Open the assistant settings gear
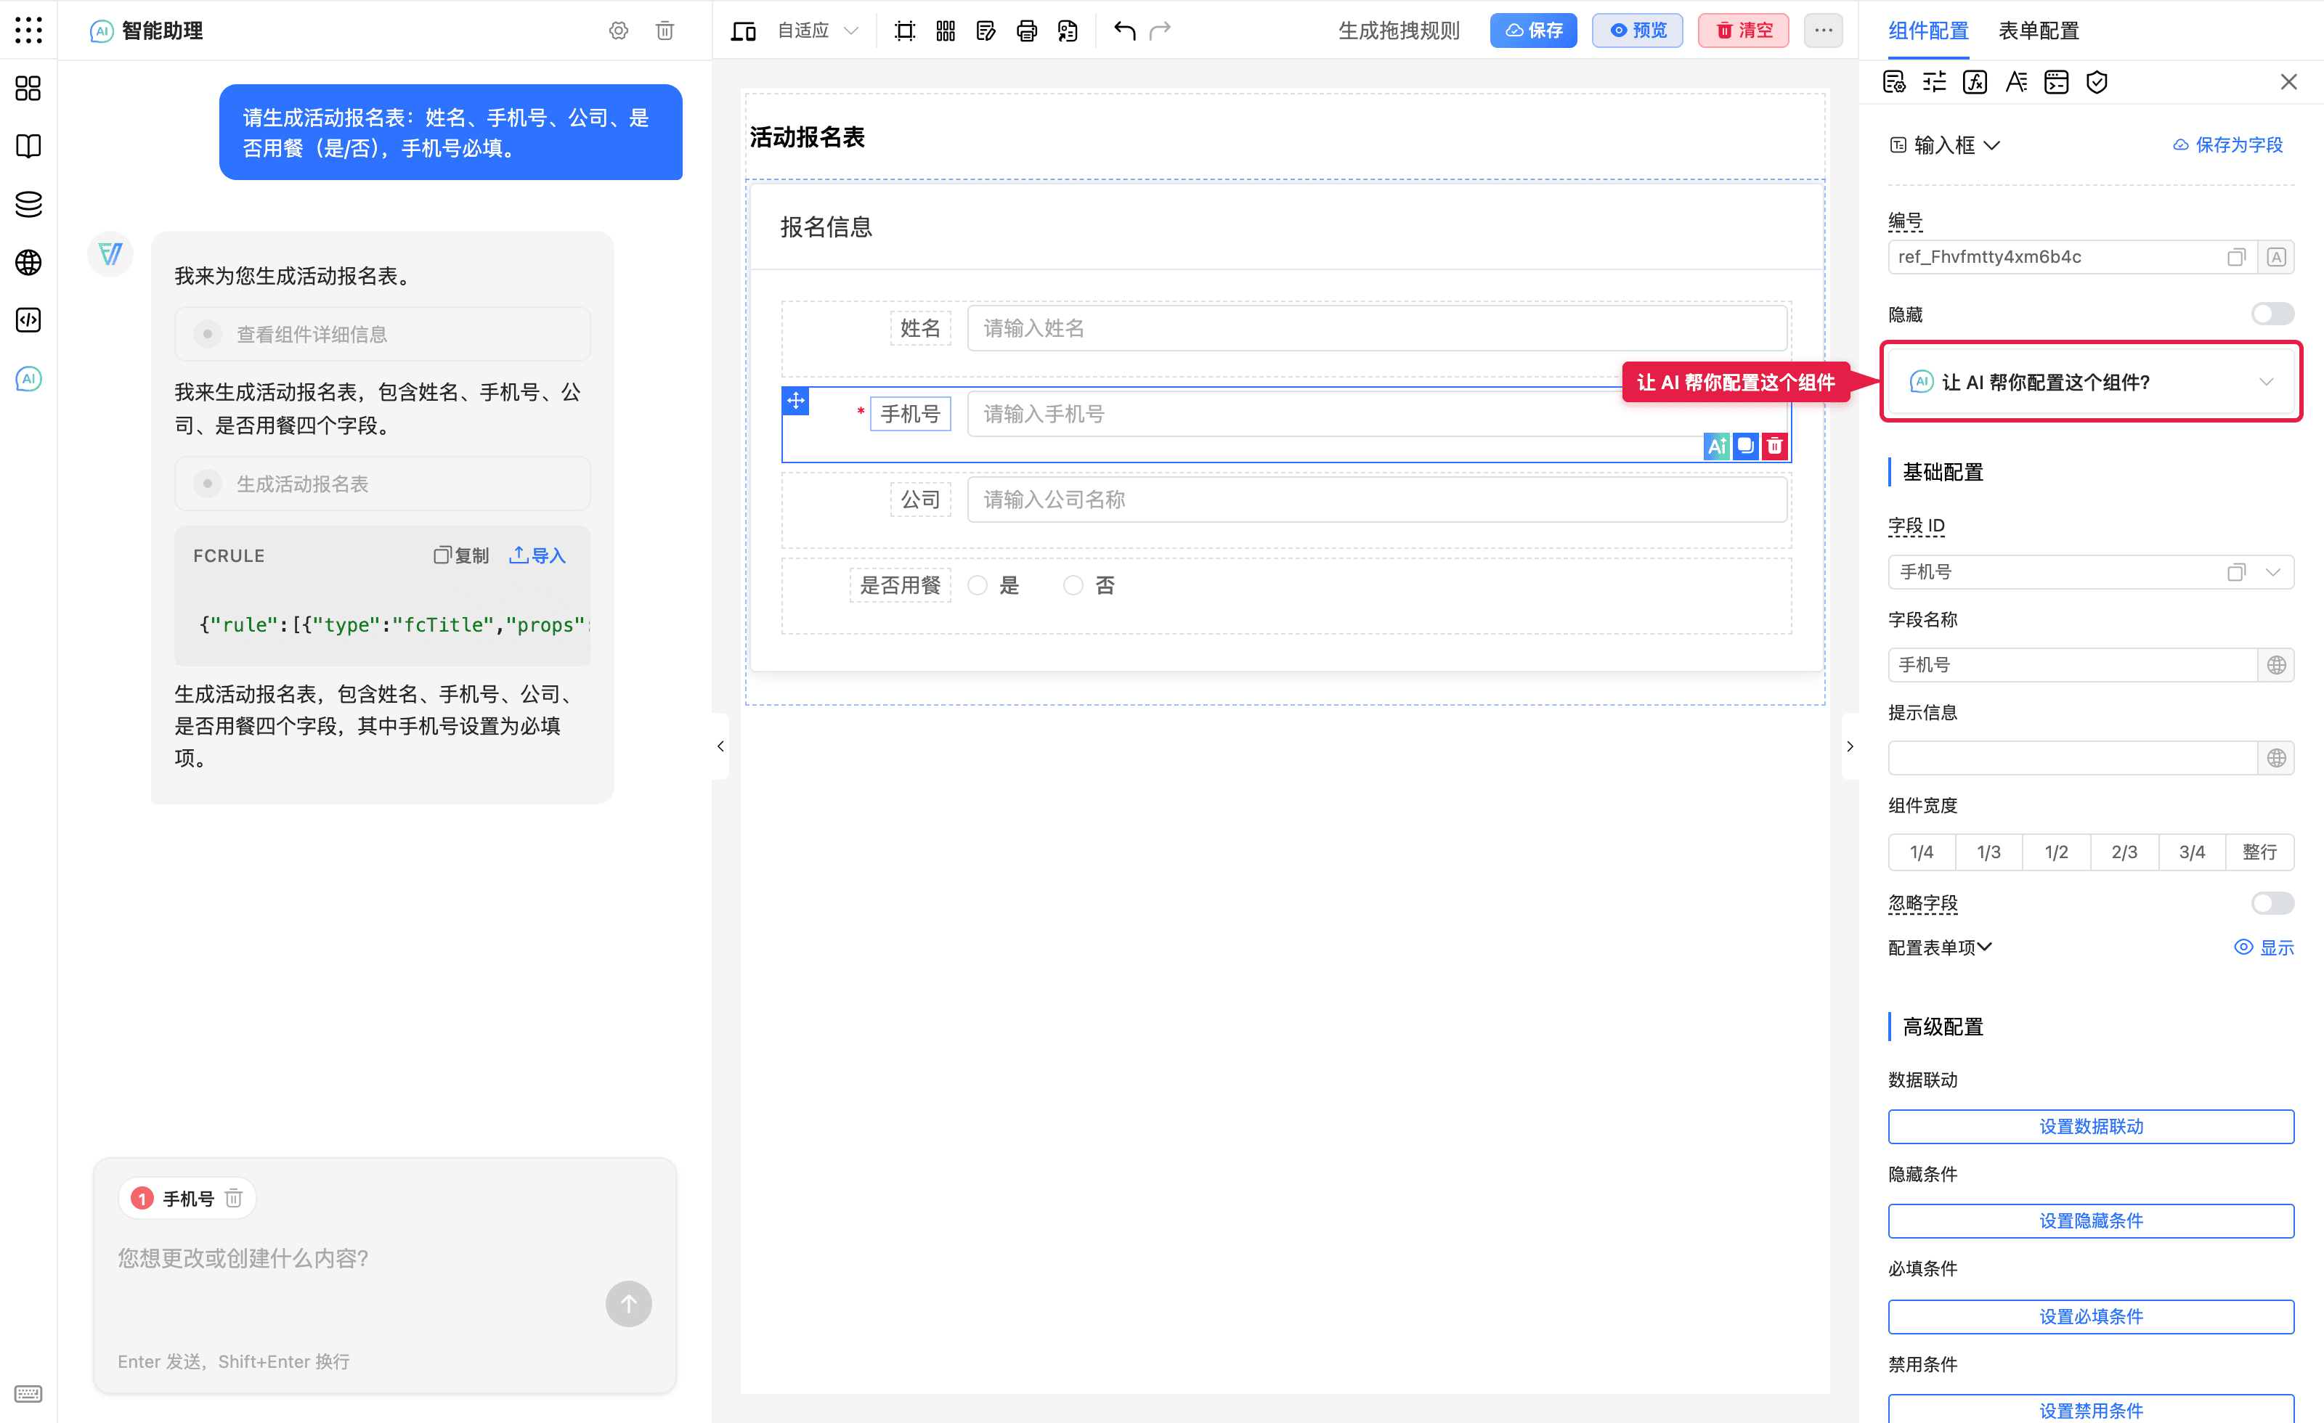 coord(619,30)
